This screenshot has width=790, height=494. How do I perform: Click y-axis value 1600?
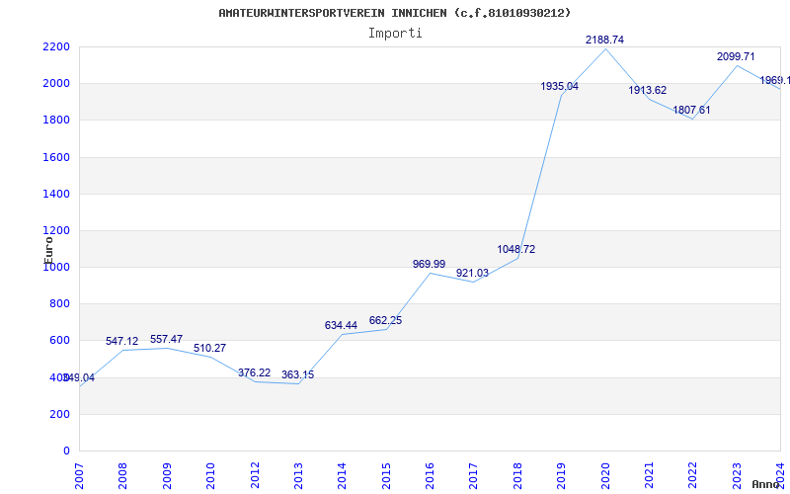pos(57,158)
